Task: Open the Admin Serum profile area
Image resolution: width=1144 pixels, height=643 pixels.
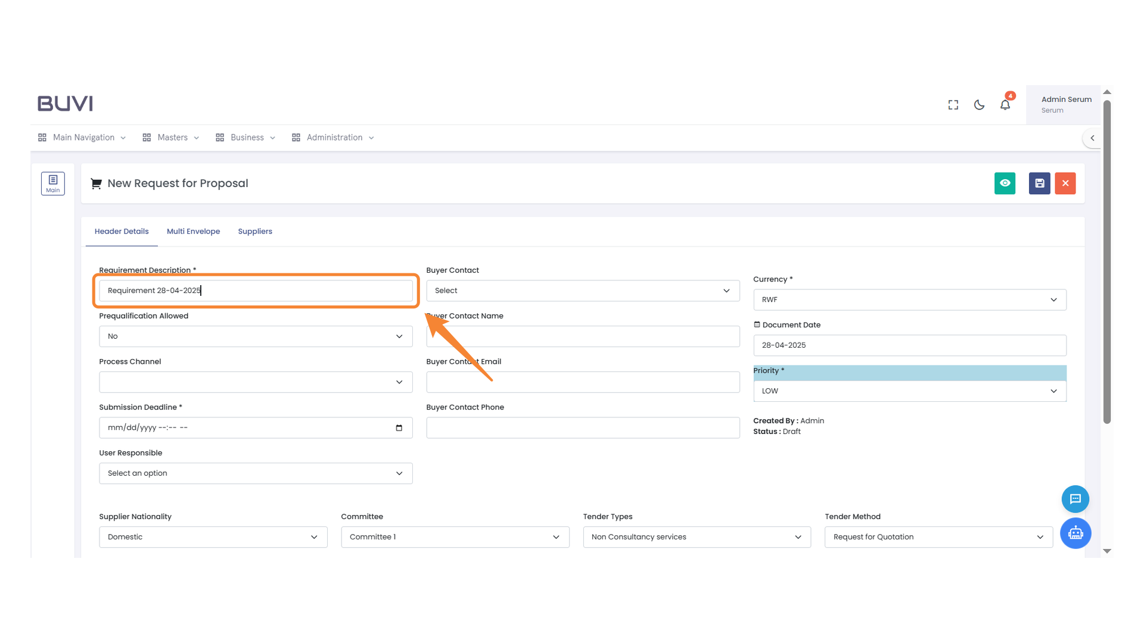Action: [x=1066, y=104]
